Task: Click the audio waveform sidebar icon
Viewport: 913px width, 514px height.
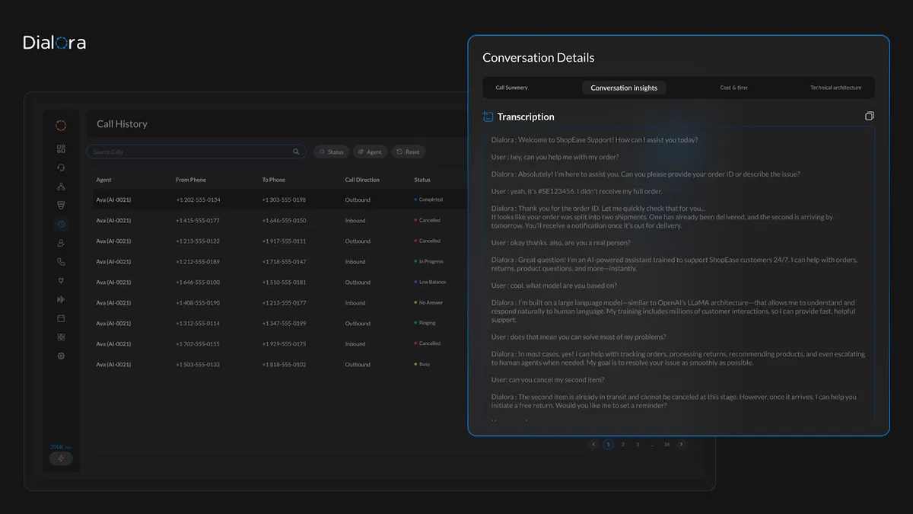Action: pos(61,299)
